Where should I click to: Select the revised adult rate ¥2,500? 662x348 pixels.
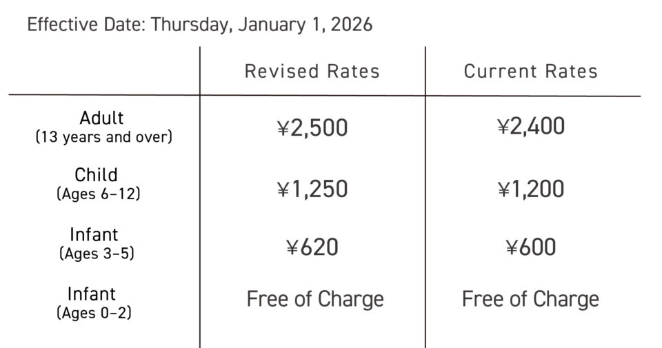(x=312, y=127)
